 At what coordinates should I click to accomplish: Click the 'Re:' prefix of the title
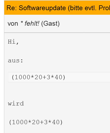[11, 8]
